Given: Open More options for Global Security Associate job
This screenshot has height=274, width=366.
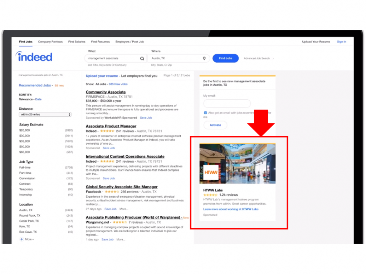Looking at the screenshot, I should pyautogui.click(x=124, y=209).
